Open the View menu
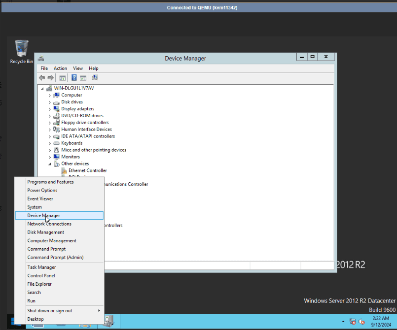The width and height of the screenshot is (397, 330). pyautogui.click(x=78, y=68)
